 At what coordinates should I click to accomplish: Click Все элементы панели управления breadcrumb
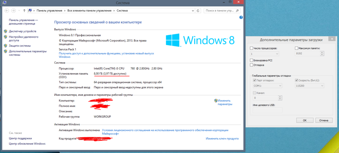(89, 10)
